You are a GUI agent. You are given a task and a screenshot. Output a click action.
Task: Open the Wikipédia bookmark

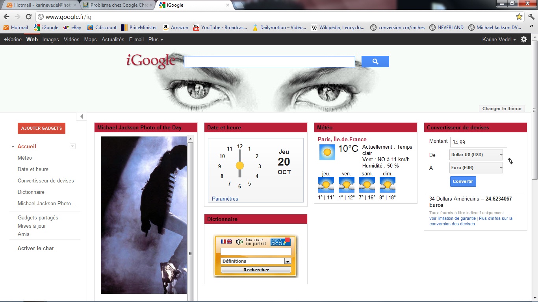coord(338,28)
